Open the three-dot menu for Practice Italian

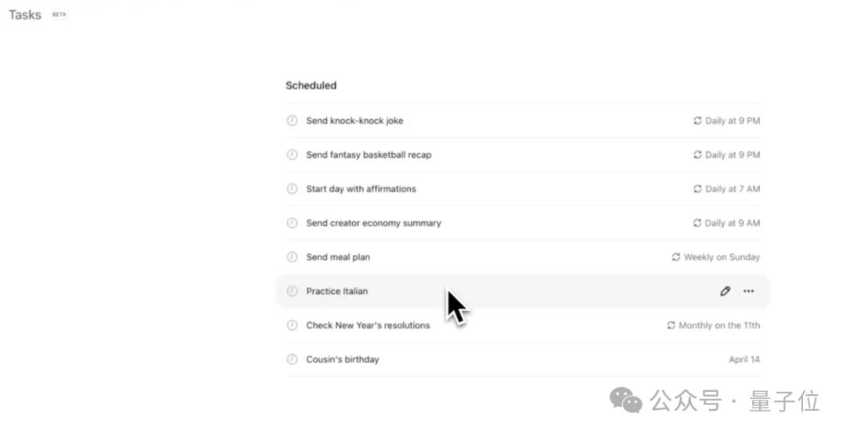click(x=749, y=292)
